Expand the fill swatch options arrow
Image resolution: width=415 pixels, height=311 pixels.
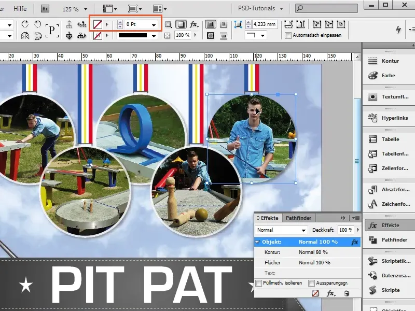pos(107,24)
